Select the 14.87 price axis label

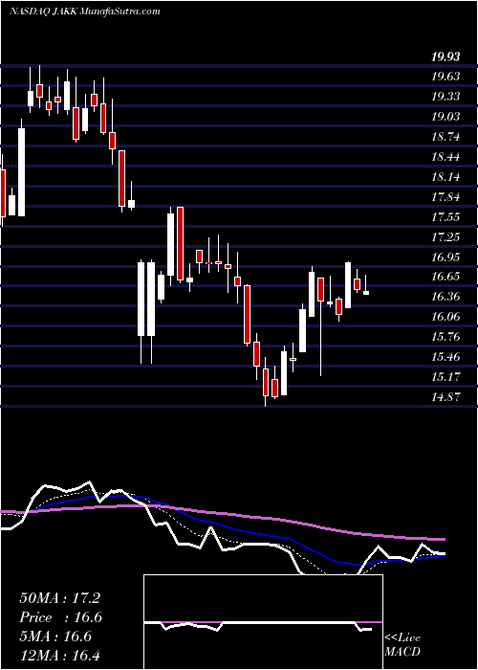[x=446, y=397]
